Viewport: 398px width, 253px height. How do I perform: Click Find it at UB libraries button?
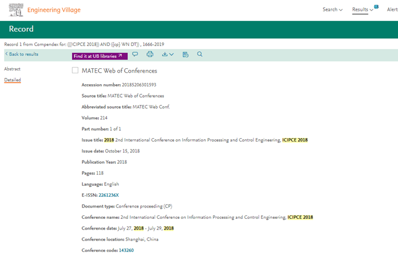100,56
